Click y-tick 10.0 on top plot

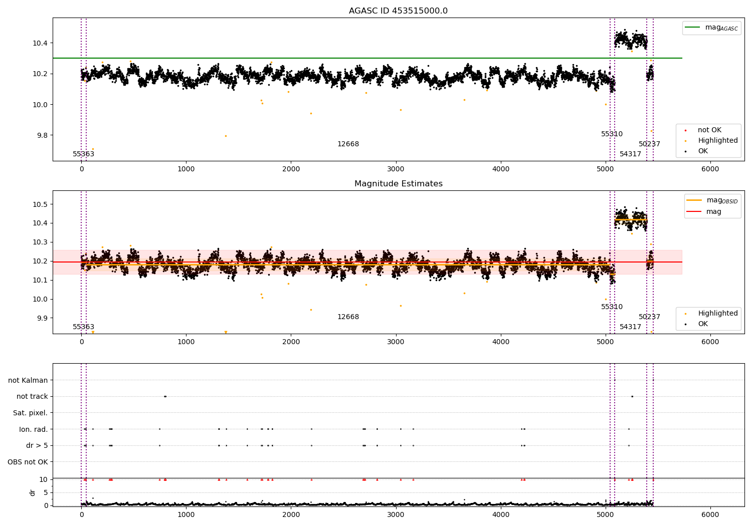[x=40, y=105]
